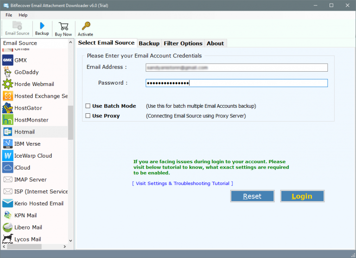Select GMX from email source list
Viewport: 356px width, 258px height.
click(x=20, y=60)
